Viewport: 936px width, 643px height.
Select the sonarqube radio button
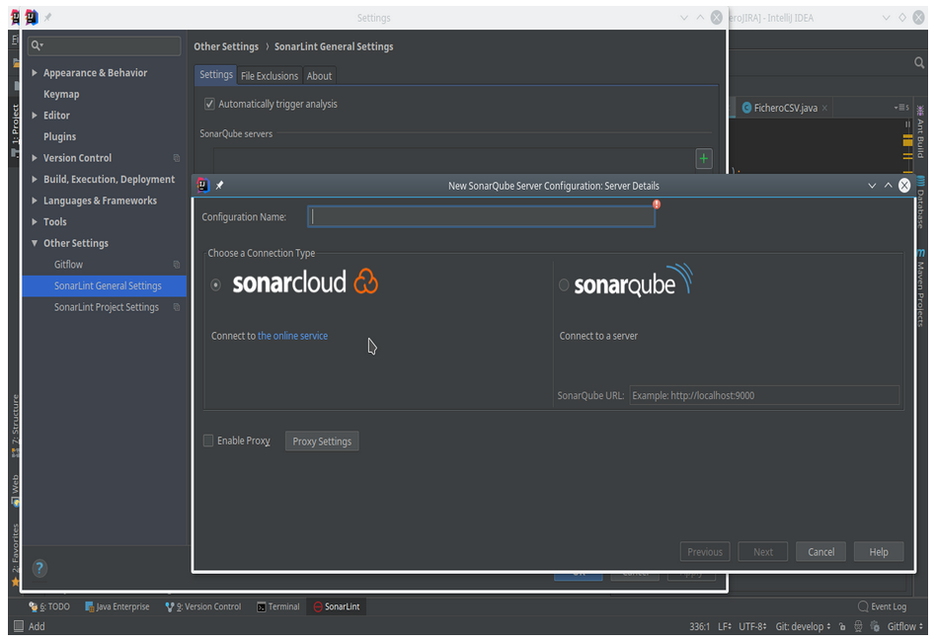[564, 284]
